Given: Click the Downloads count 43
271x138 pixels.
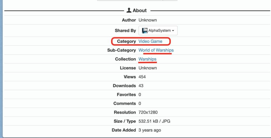Looking at the screenshot, I should pyautogui.click(x=141, y=86).
